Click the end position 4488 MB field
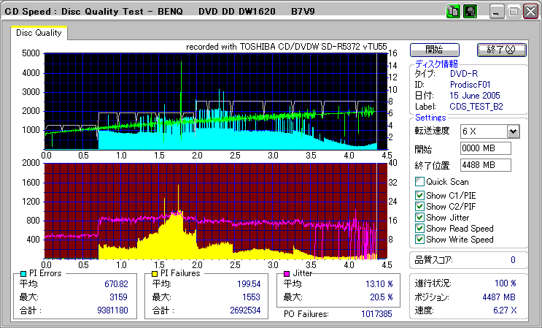Image resolution: width=542 pixels, height=328 pixels. 486,164
